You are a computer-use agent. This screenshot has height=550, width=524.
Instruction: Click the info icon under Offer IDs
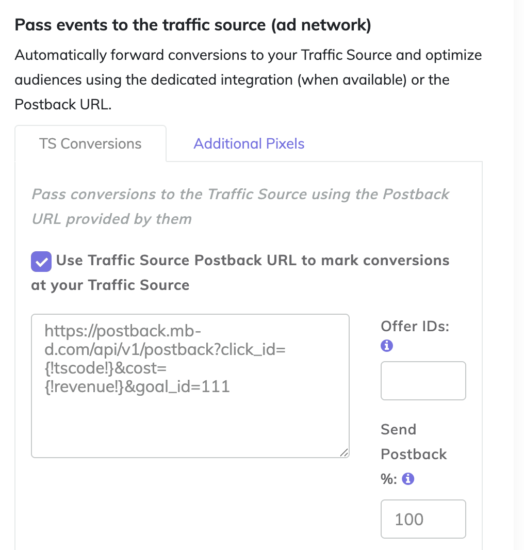(386, 346)
